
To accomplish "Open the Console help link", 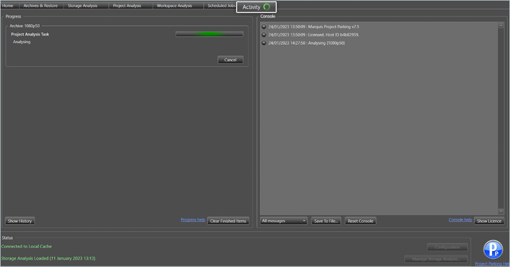I will pos(460,219).
